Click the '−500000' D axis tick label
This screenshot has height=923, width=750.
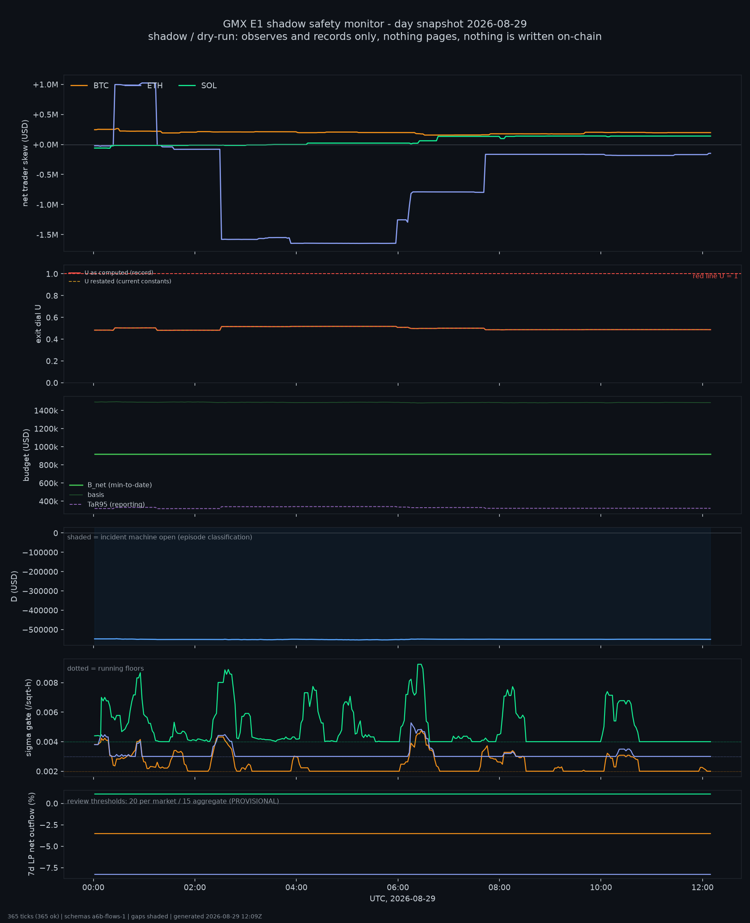pos(40,630)
